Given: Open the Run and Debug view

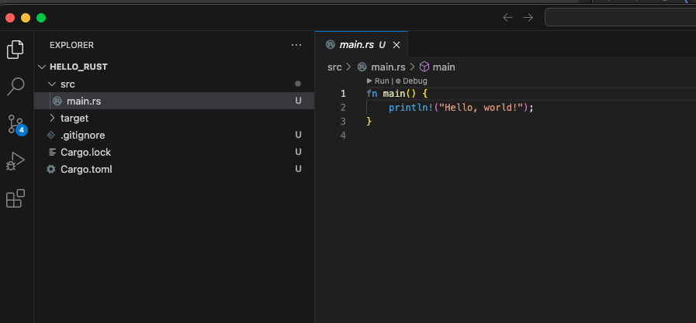Looking at the screenshot, I should coord(16,162).
